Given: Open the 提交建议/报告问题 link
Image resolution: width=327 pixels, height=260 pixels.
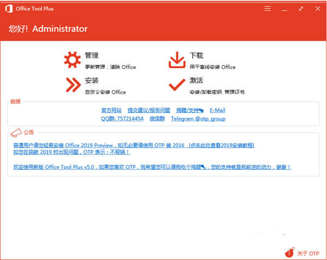Looking at the screenshot, I should (x=149, y=110).
